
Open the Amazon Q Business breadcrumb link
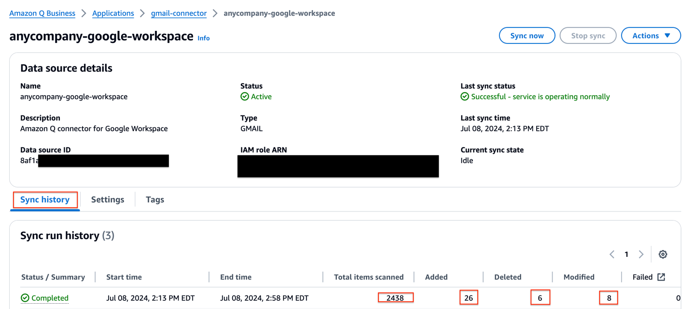pos(42,13)
